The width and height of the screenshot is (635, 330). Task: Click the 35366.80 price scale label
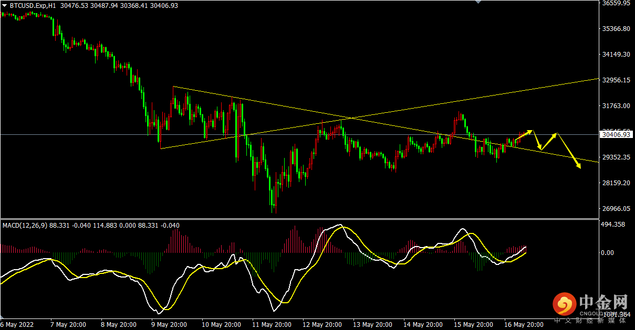[x=616, y=29]
